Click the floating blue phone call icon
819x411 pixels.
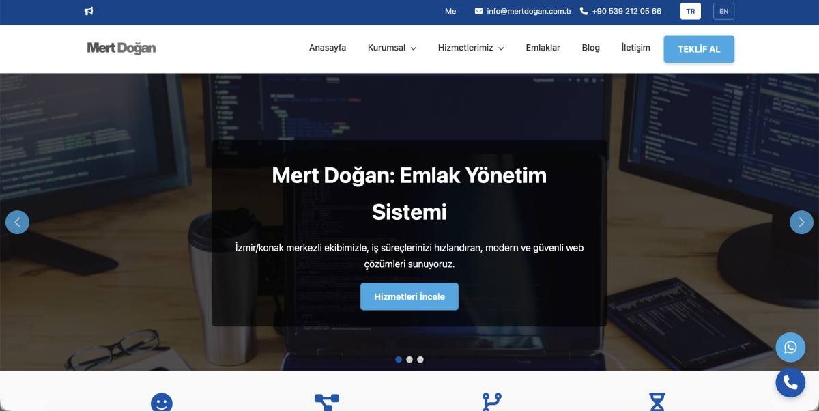(x=790, y=382)
